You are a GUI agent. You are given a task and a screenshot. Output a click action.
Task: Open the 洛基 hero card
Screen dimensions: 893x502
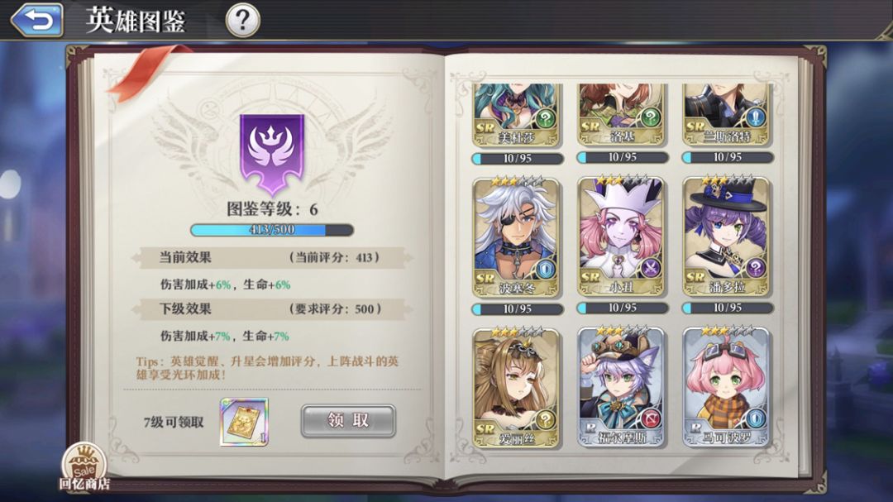[621, 115]
